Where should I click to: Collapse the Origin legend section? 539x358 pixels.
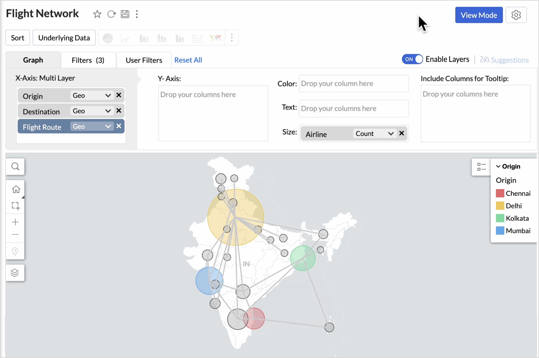(x=498, y=167)
